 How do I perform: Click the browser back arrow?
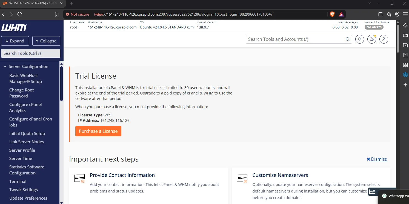click(x=3, y=14)
